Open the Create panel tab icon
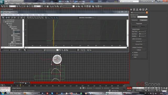Image resolution: width=168 pixels, height=95 pixels. pos(131,9)
